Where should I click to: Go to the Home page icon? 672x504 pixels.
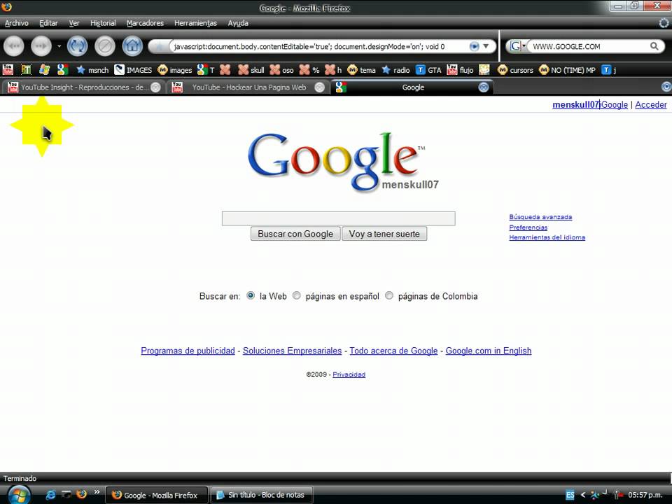(x=132, y=46)
